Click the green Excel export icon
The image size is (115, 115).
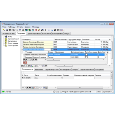pos(30,30)
